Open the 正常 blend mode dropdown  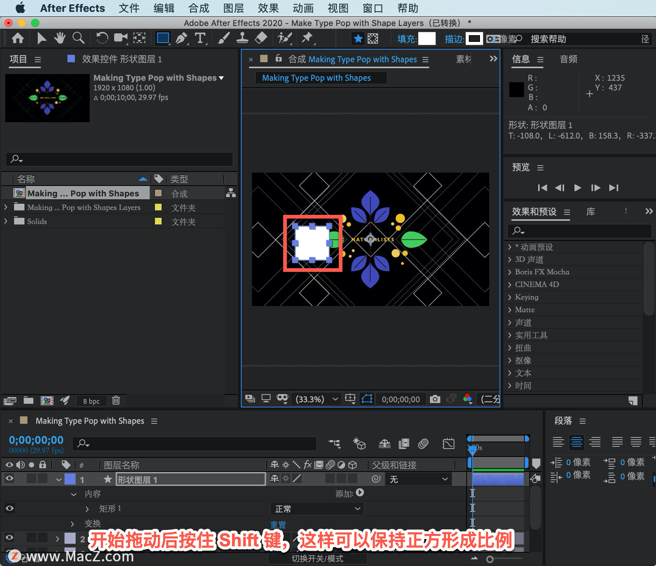317,509
